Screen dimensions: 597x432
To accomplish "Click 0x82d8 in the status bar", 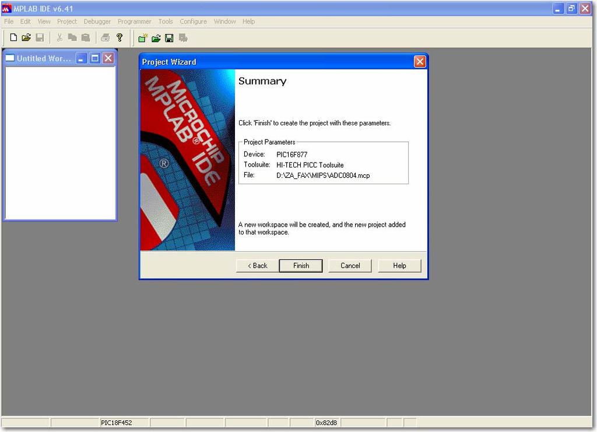I will 326,423.
